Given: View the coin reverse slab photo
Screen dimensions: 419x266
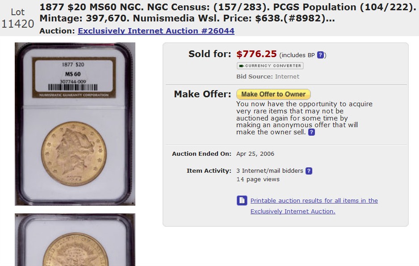Looking at the screenshot, I should (75, 240).
